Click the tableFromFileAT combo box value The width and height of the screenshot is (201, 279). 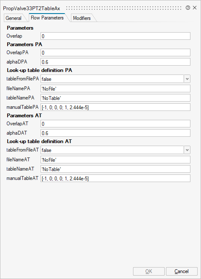pyautogui.click(x=112, y=150)
